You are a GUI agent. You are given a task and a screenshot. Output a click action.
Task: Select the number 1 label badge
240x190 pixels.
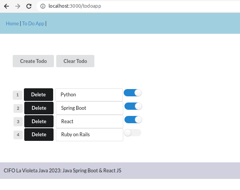(18, 95)
